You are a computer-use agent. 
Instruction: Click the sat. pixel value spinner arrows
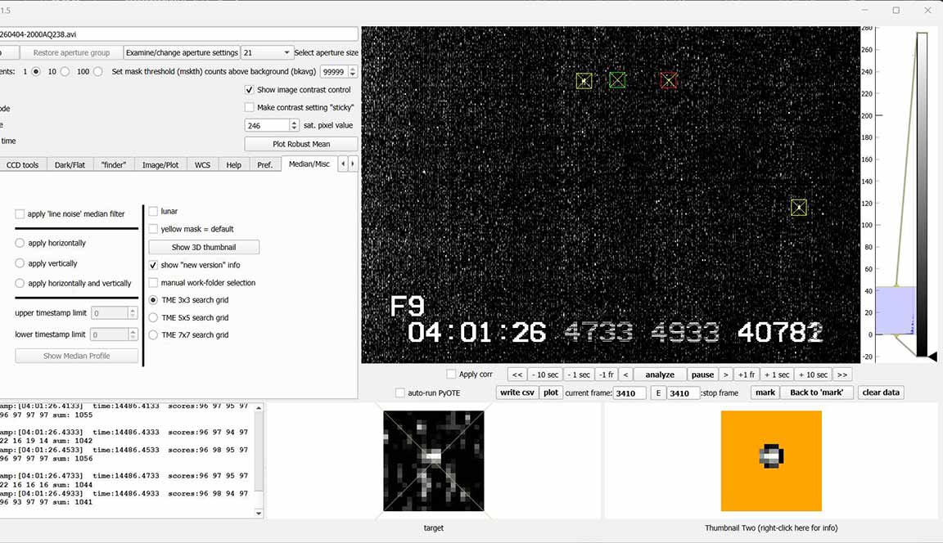(x=295, y=125)
